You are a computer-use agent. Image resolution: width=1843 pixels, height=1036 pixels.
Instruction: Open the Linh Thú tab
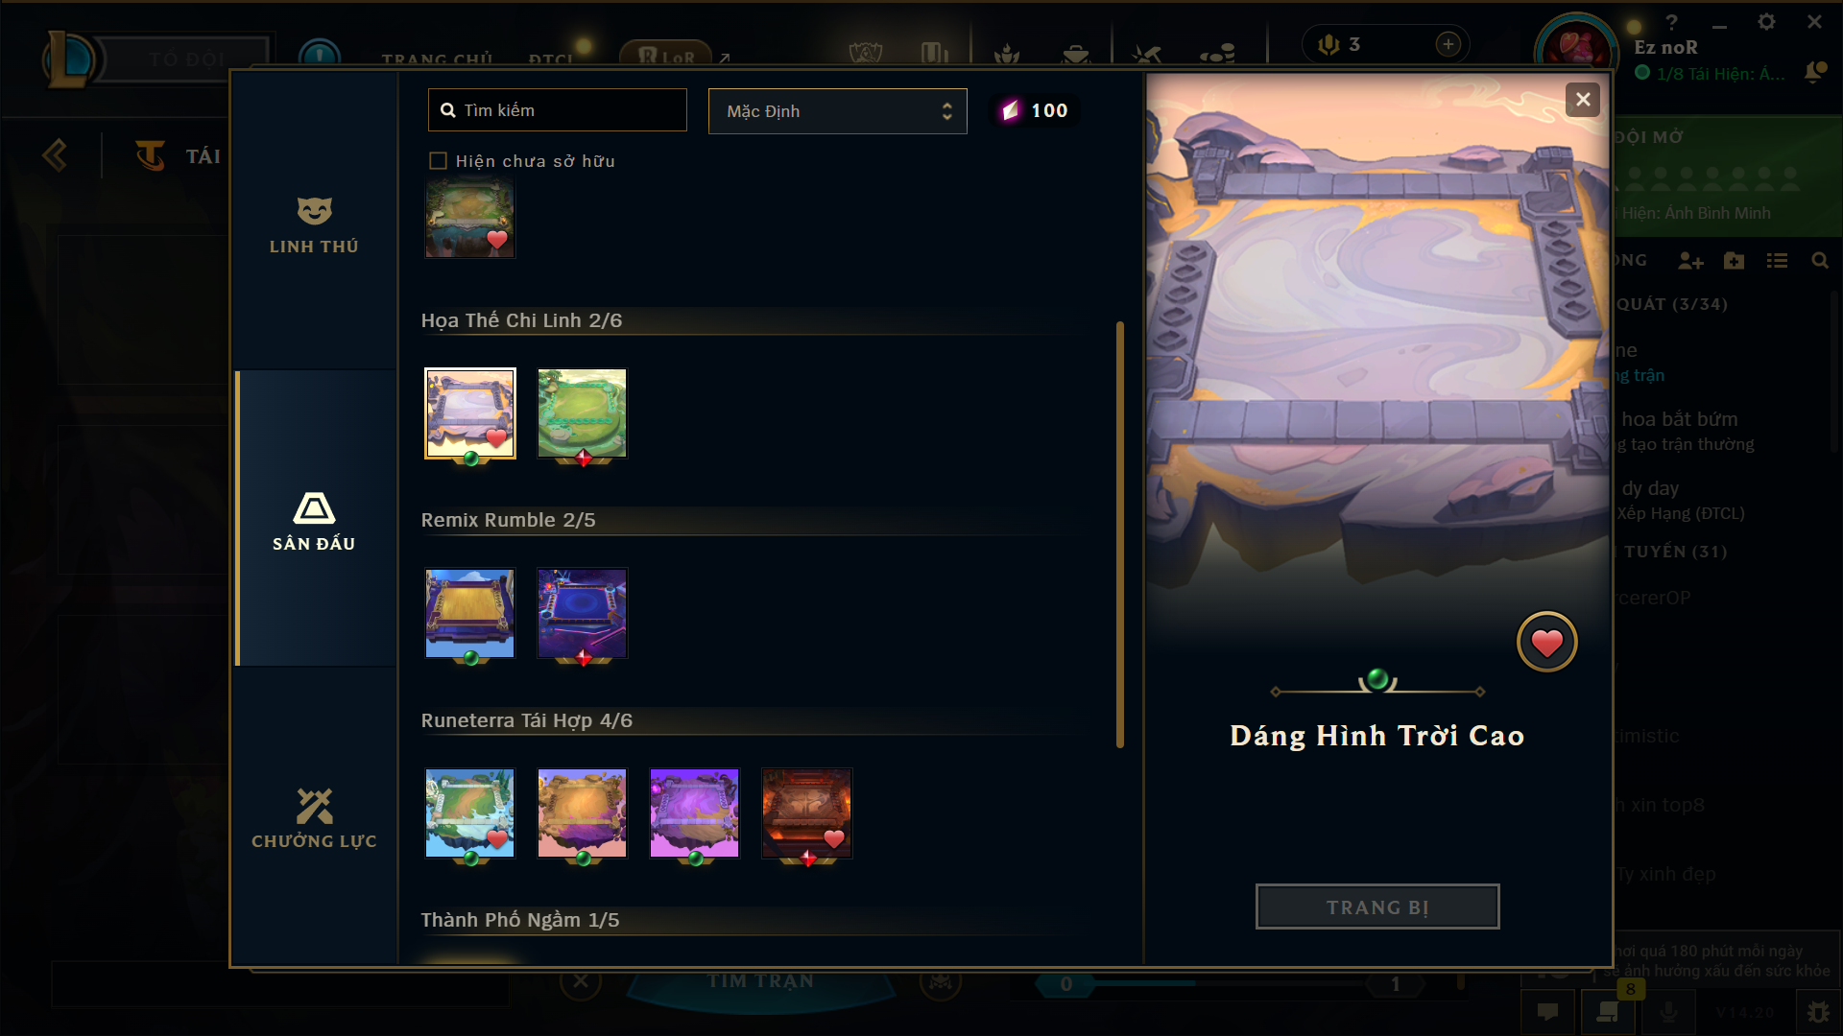click(314, 224)
